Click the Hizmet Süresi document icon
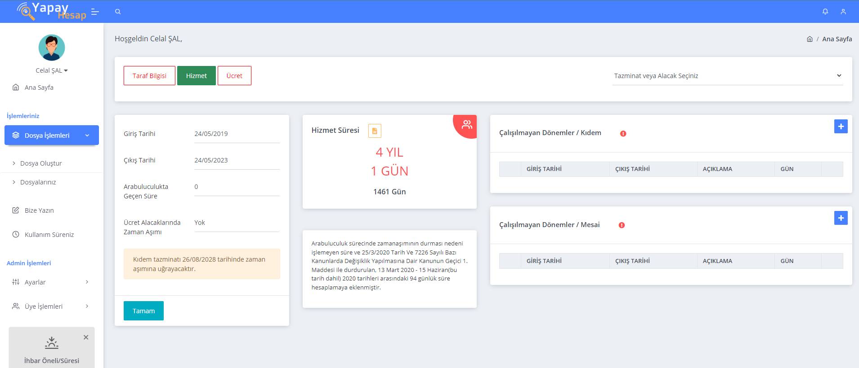The width and height of the screenshot is (859, 368). pyautogui.click(x=375, y=131)
